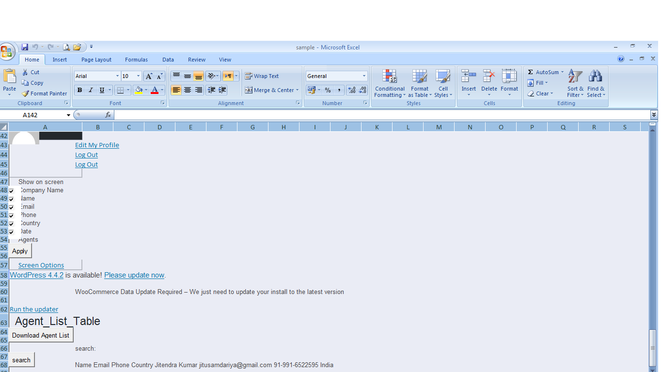The width and height of the screenshot is (662, 372).
Task: Switch to the Insert tab
Action: coord(60,60)
